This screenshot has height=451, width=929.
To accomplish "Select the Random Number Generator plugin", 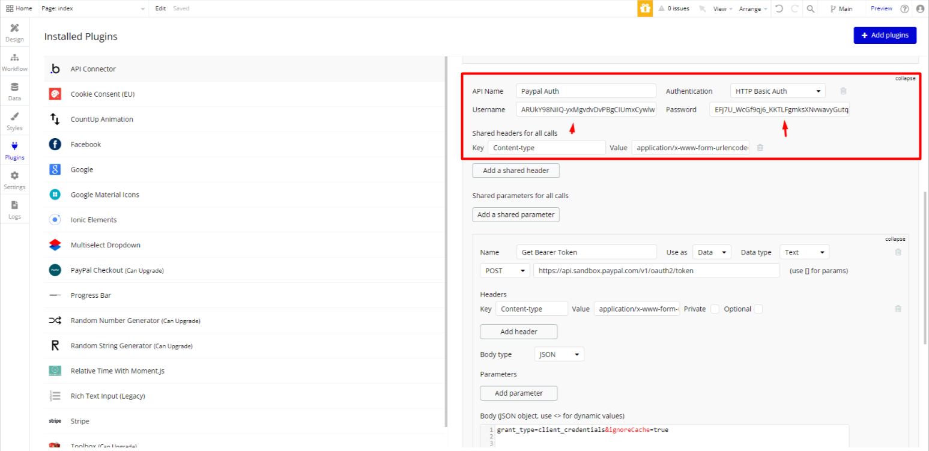I will point(244,321).
